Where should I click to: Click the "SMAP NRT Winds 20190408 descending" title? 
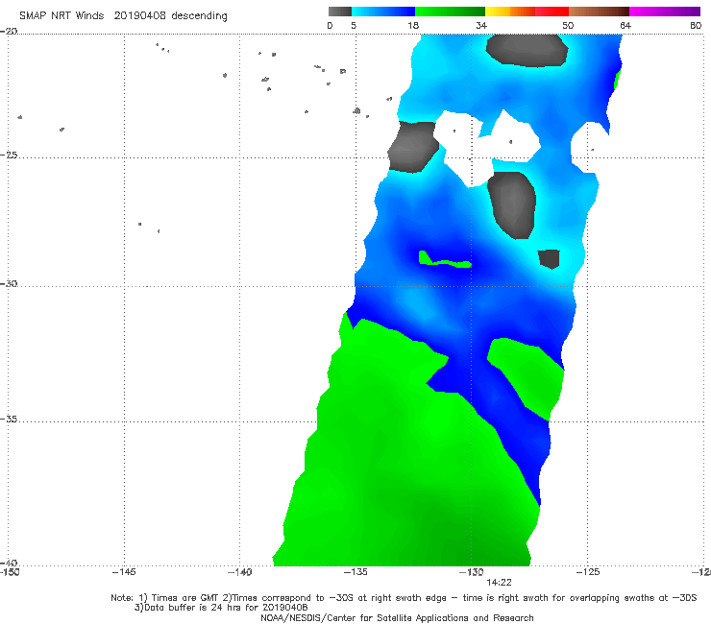(x=123, y=16)
